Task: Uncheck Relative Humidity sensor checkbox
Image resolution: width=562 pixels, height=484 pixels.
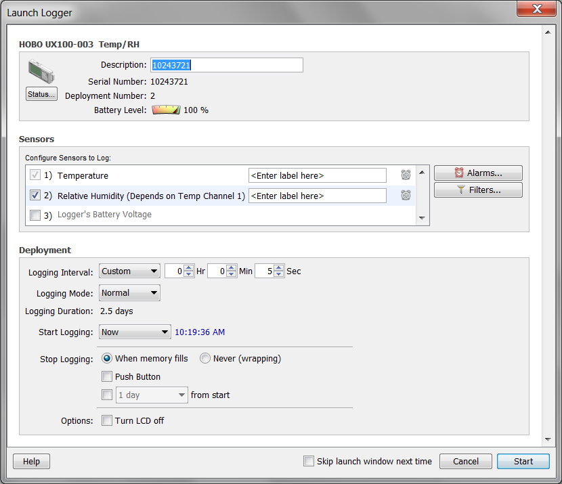Action: click(35, 196)
